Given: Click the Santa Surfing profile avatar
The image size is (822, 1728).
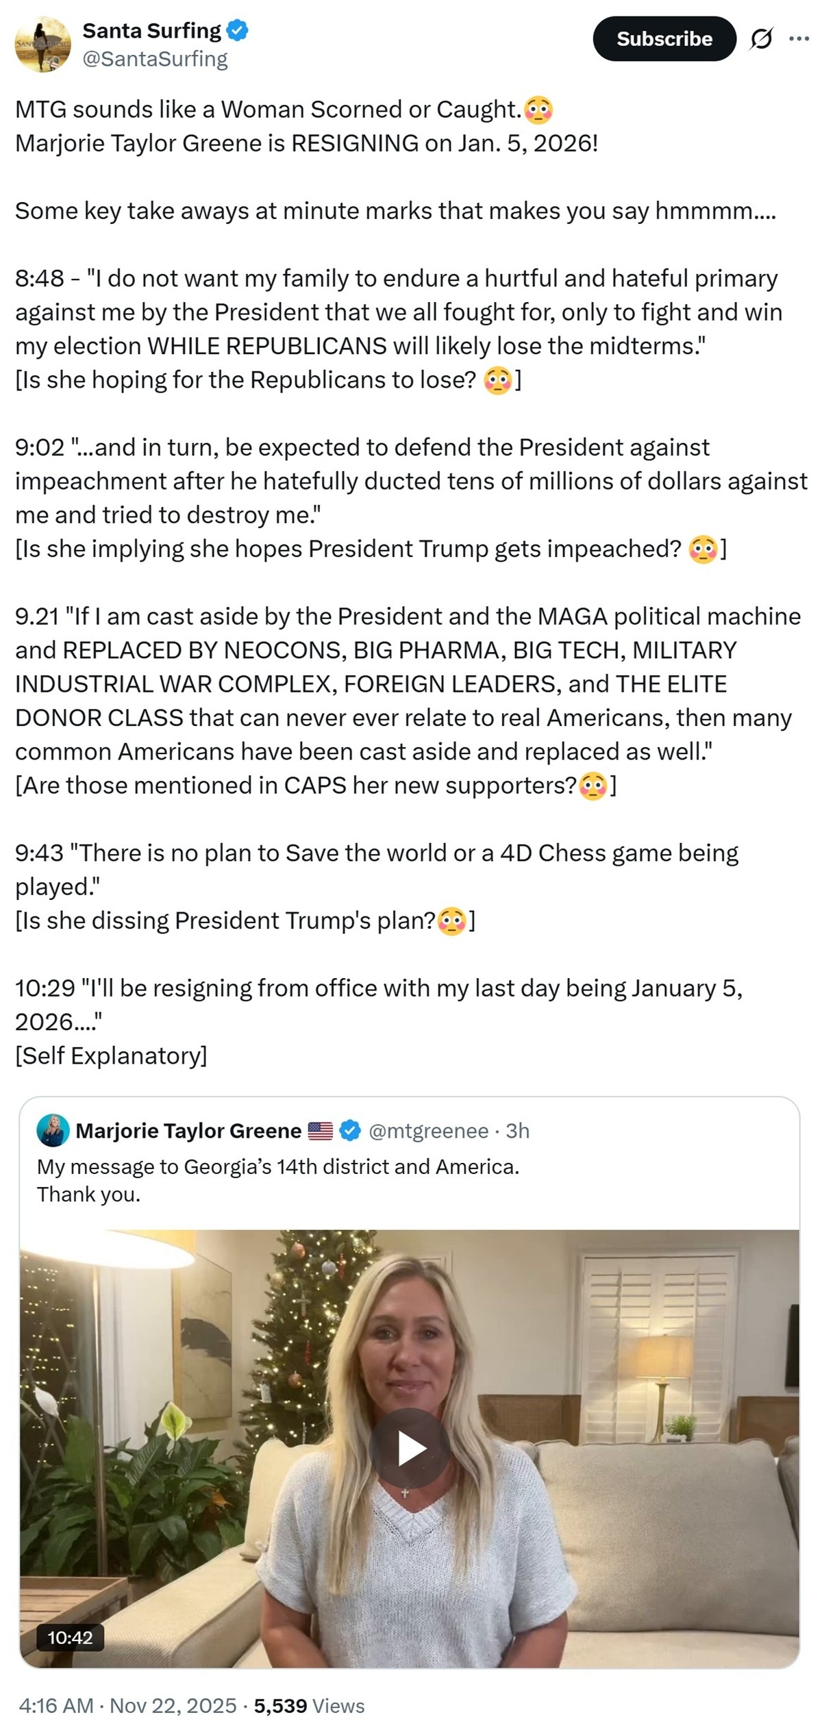Looking at the screenshot, I should 42,45.
